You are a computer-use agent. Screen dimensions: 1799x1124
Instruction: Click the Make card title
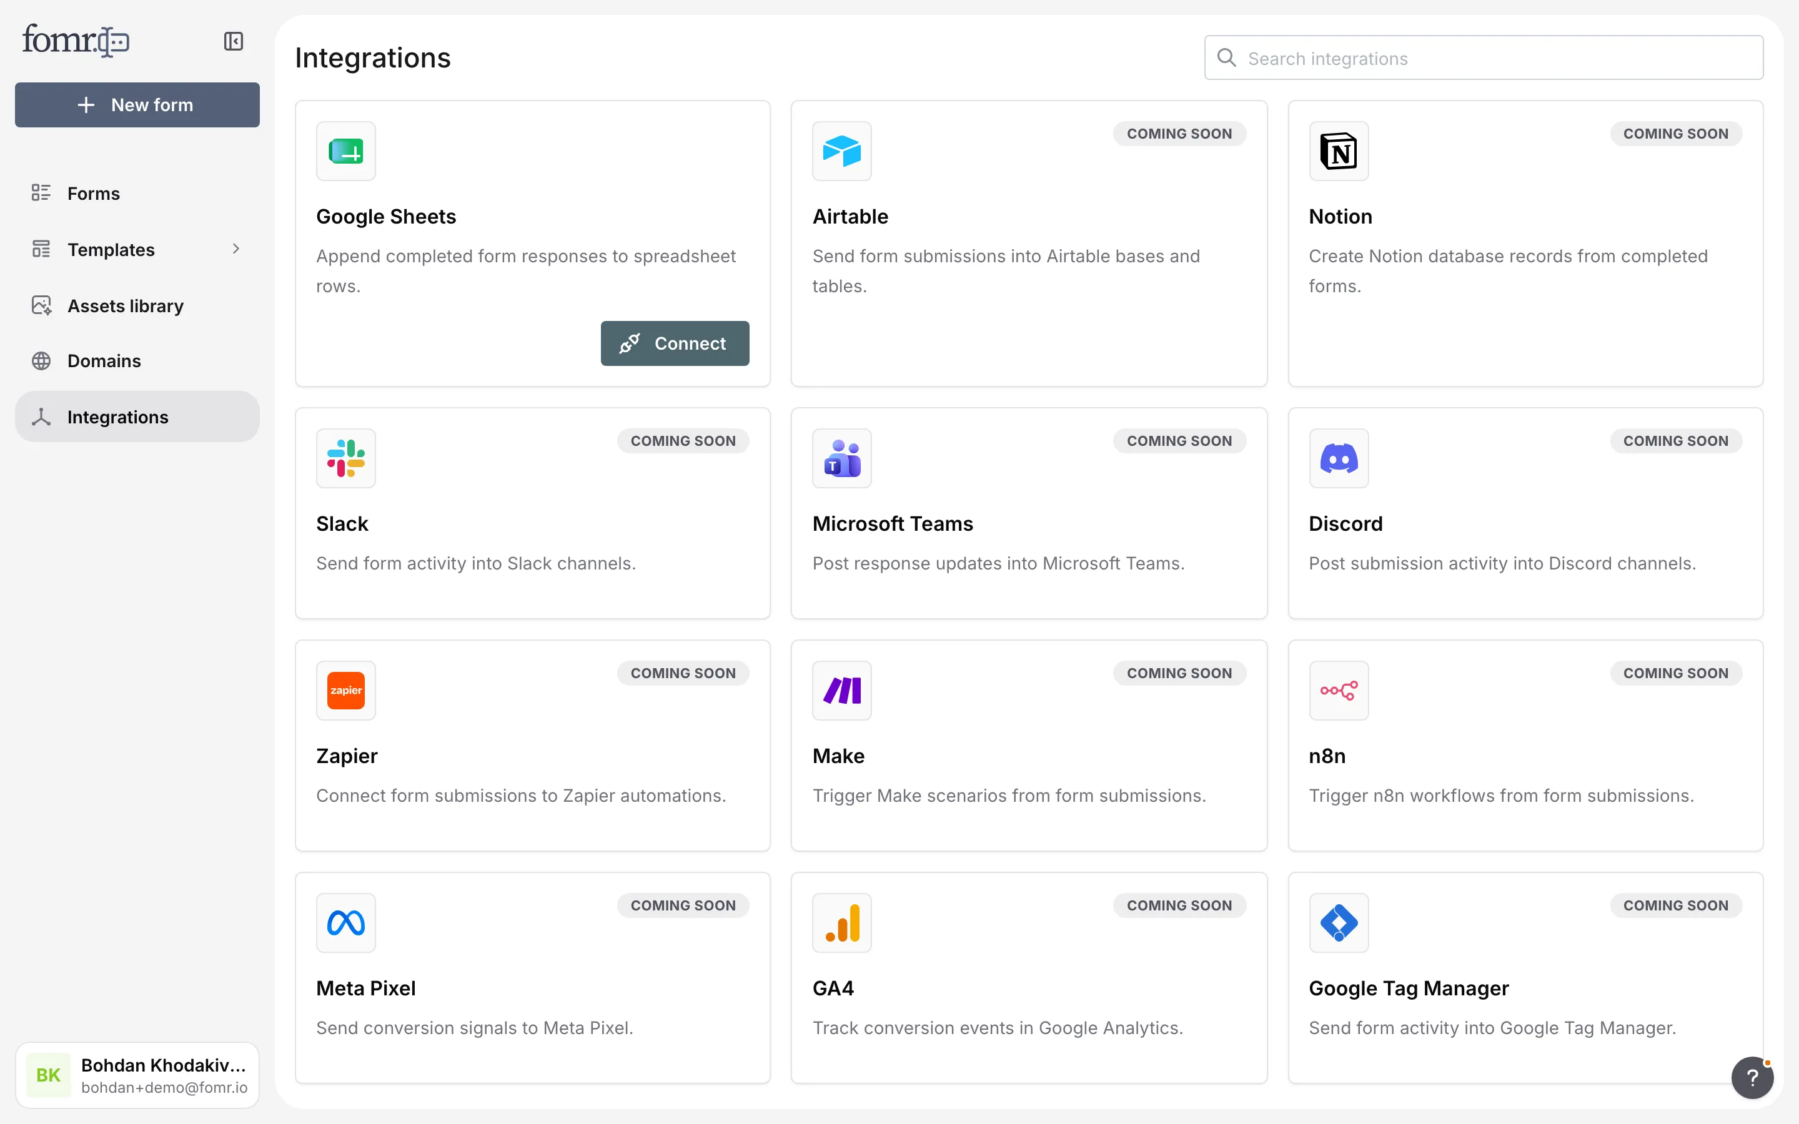(x=838, y=756)
